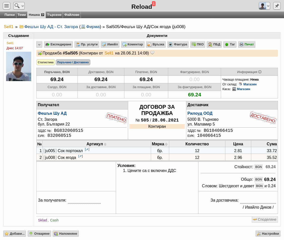Click the Нишка help question icon
The width and height of the screenshot is (284, 240).
[43, 15]
